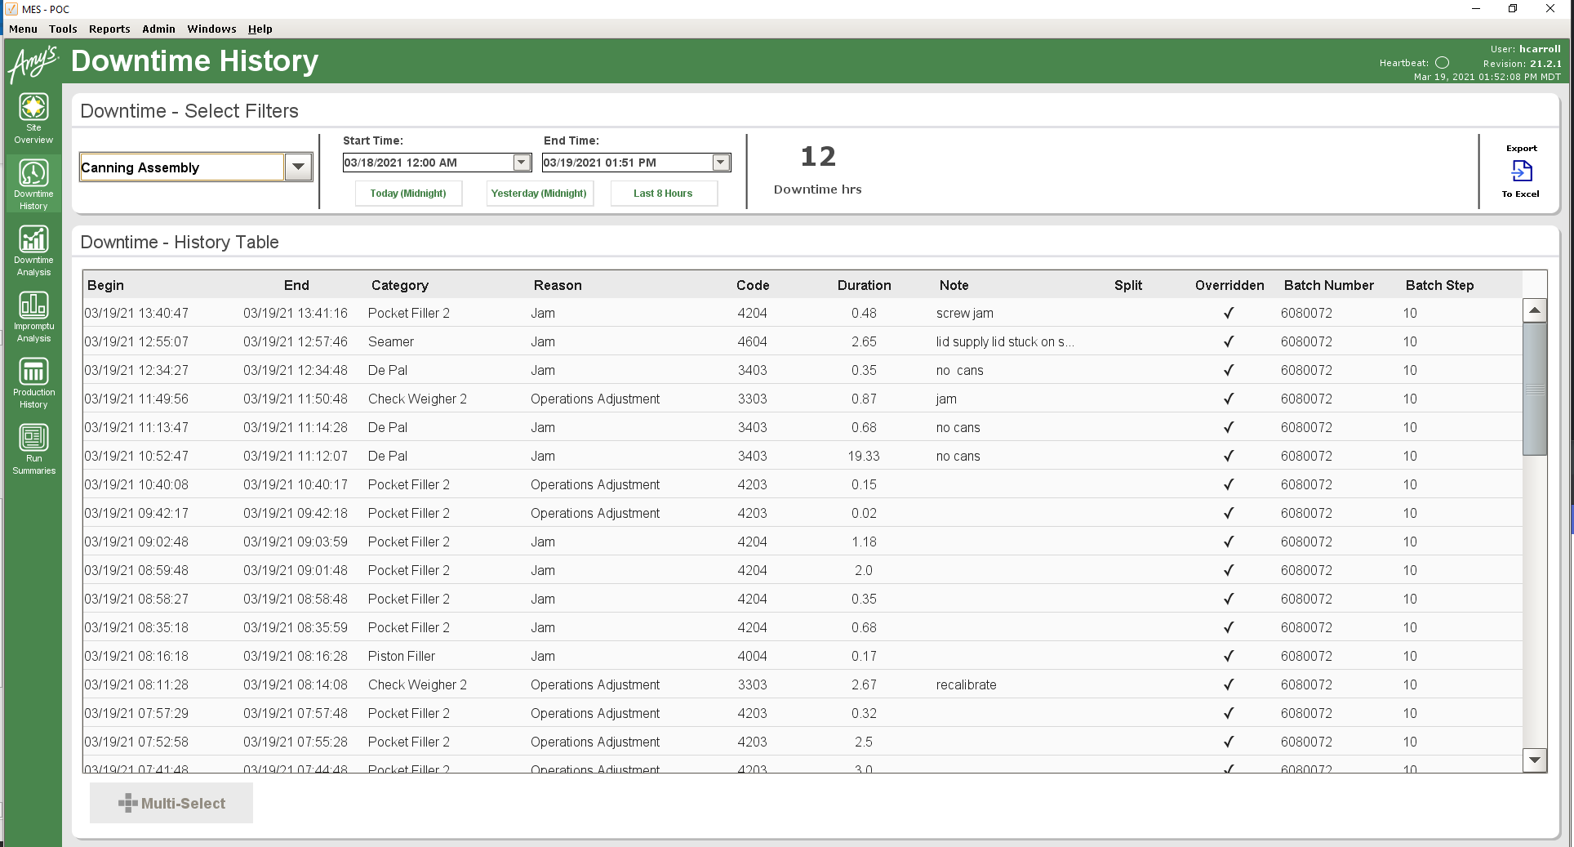Select the 03/19/21 10:40:17 end cell
1574x847 pixels.
296,484
